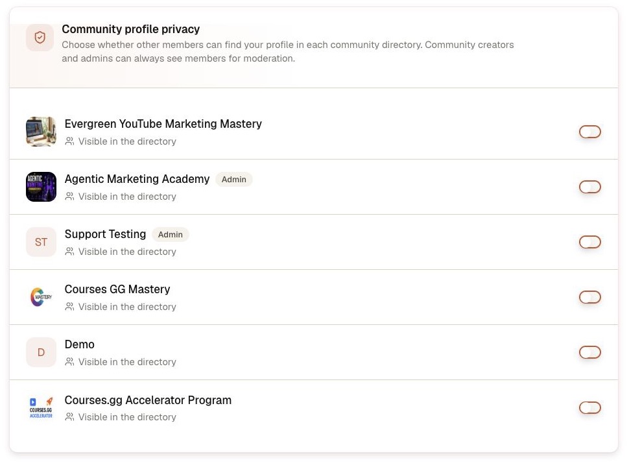
Task: Toggle directory visibility for Courses GG Mastery
Action: [589, 297]
